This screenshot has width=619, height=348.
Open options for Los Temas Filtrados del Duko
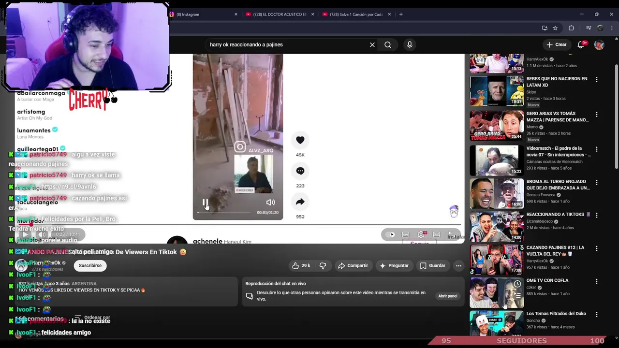pos(596,314)
